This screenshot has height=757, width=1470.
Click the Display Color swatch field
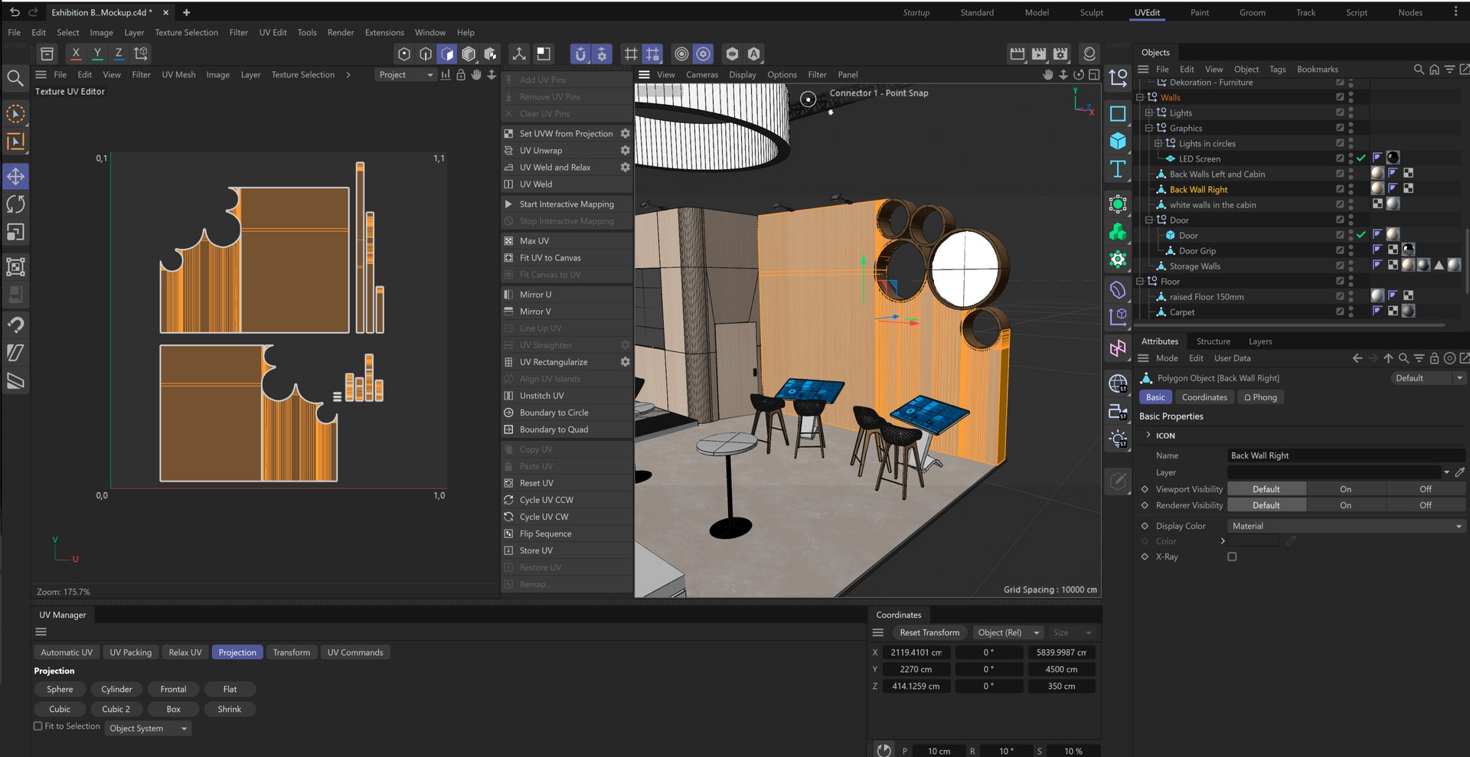pos(1253,541)
